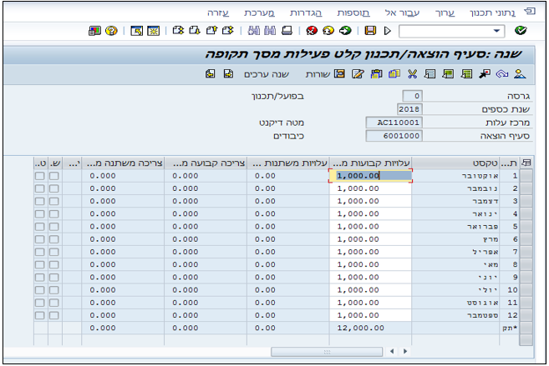Image resolution: width=549 pixels, height=366 pixels.
Task: Click the צריכה קבועה column header
Action: pos(206,163)
